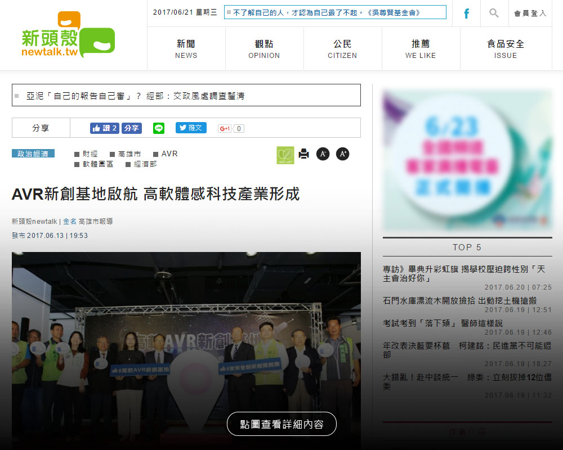Go to the 食品安全 ISSUE section
563x450 pixels.
(506, 48)
